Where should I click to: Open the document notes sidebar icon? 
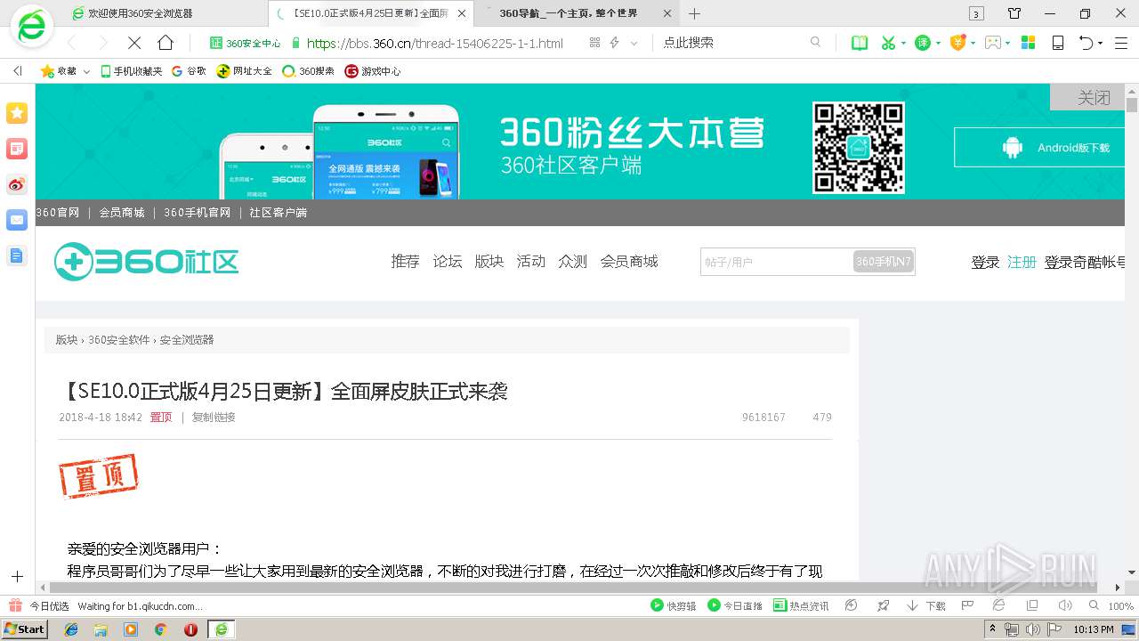click(x=17, y=256)
